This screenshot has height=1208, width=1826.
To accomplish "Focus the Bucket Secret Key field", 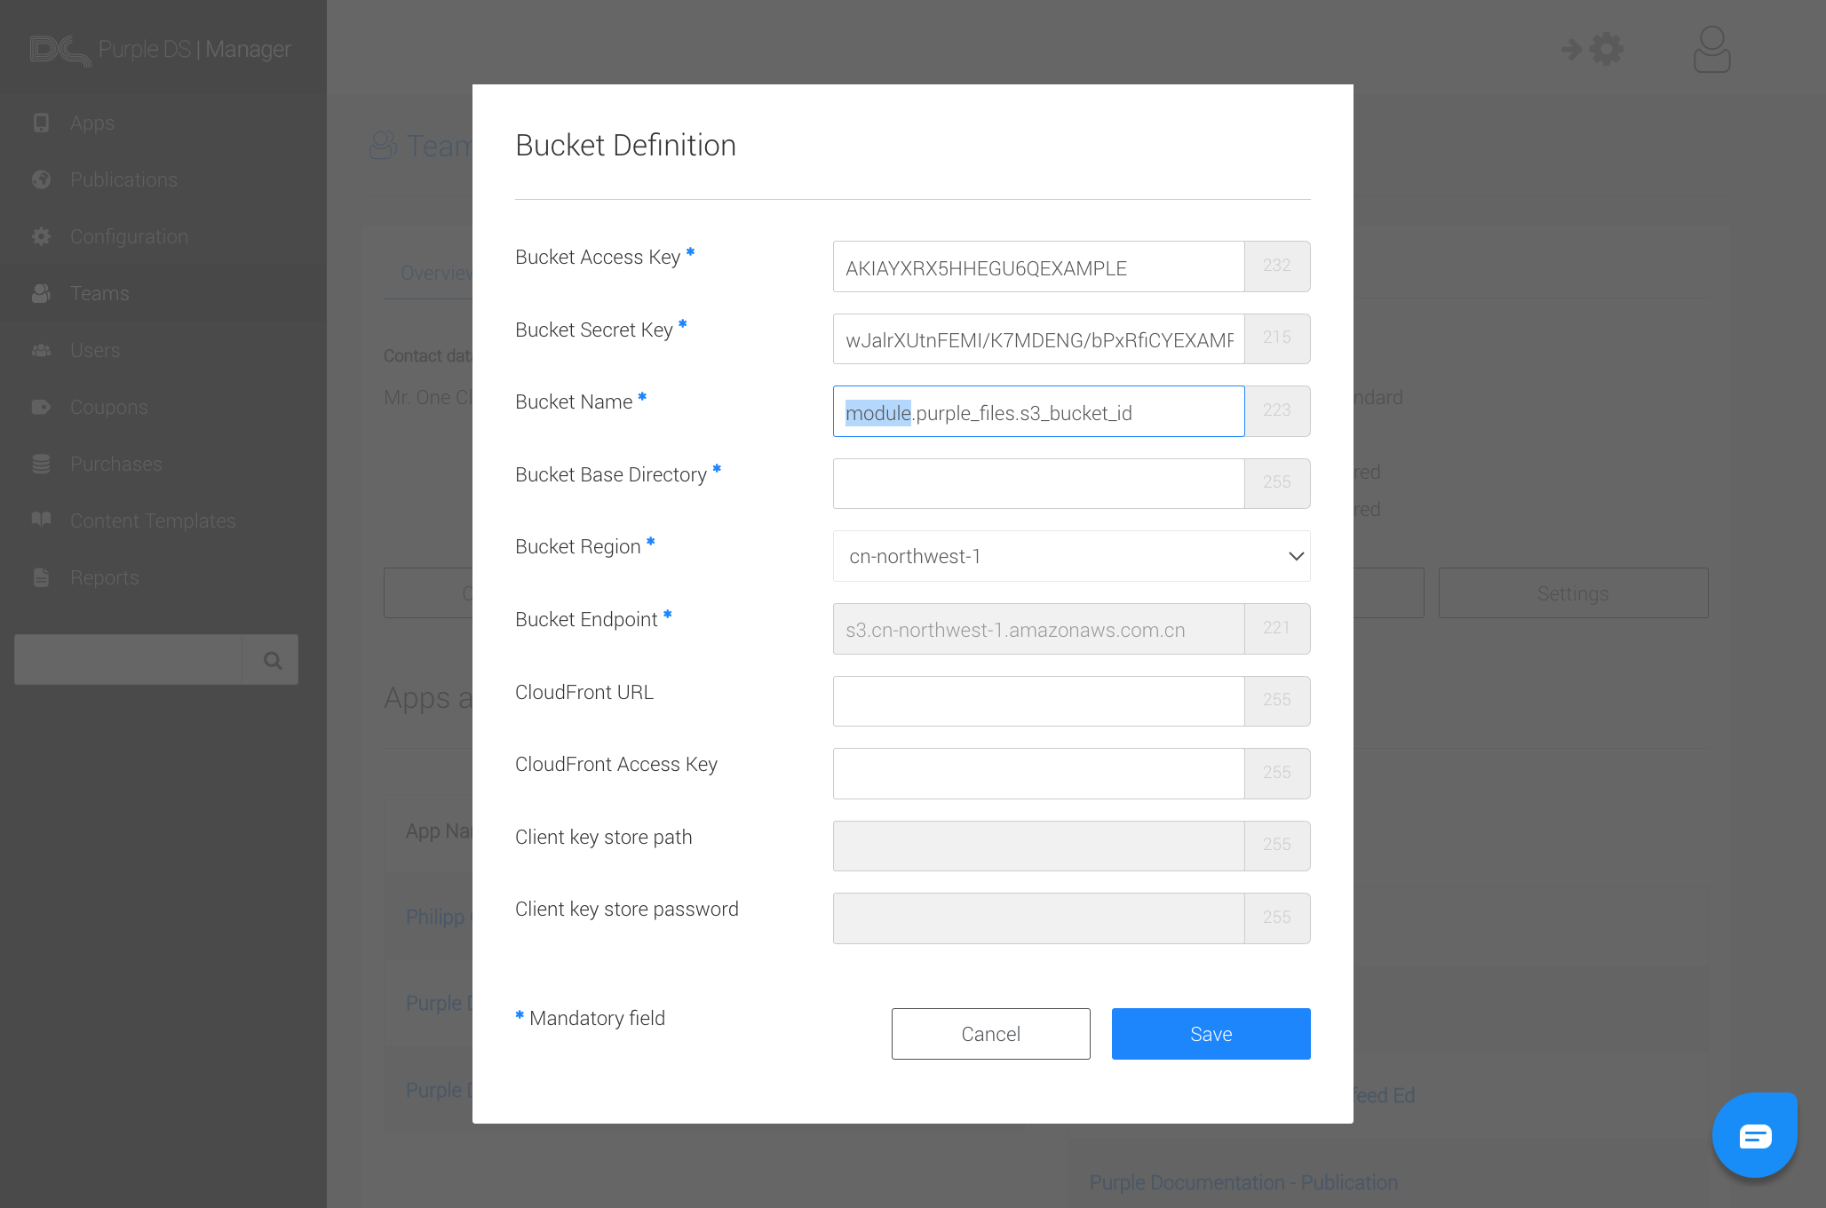I will [x=1038, y=339].
